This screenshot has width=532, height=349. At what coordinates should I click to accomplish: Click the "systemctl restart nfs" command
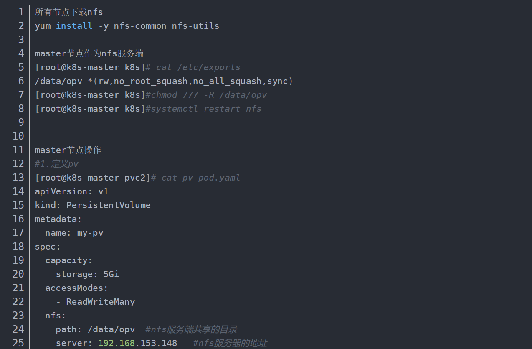pos(206,109)
